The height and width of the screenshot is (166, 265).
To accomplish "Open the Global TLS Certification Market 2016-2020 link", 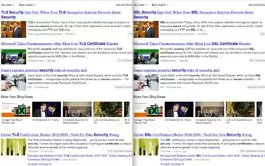I will [x=60, y=134].
